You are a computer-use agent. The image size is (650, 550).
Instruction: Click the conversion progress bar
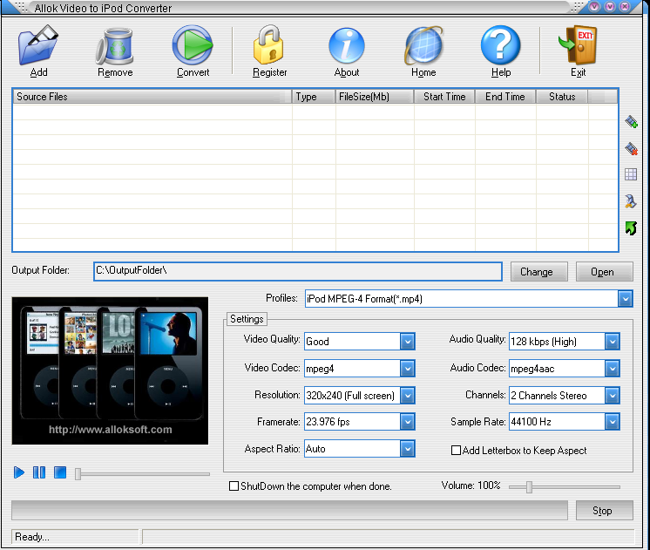289,510
